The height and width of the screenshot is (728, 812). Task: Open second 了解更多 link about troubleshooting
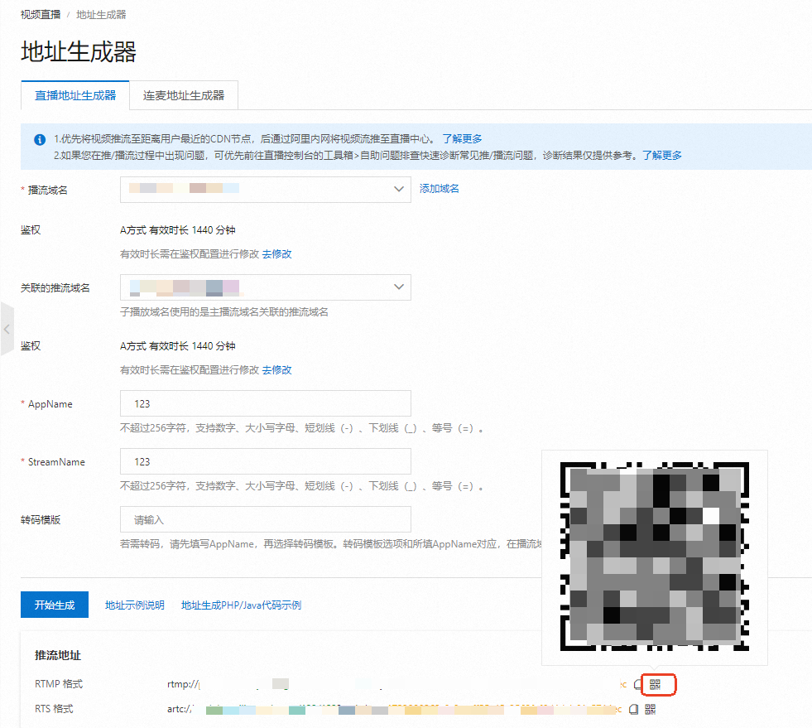[662, 156]
